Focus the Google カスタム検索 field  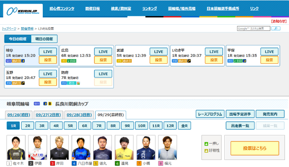pos(254,28)
